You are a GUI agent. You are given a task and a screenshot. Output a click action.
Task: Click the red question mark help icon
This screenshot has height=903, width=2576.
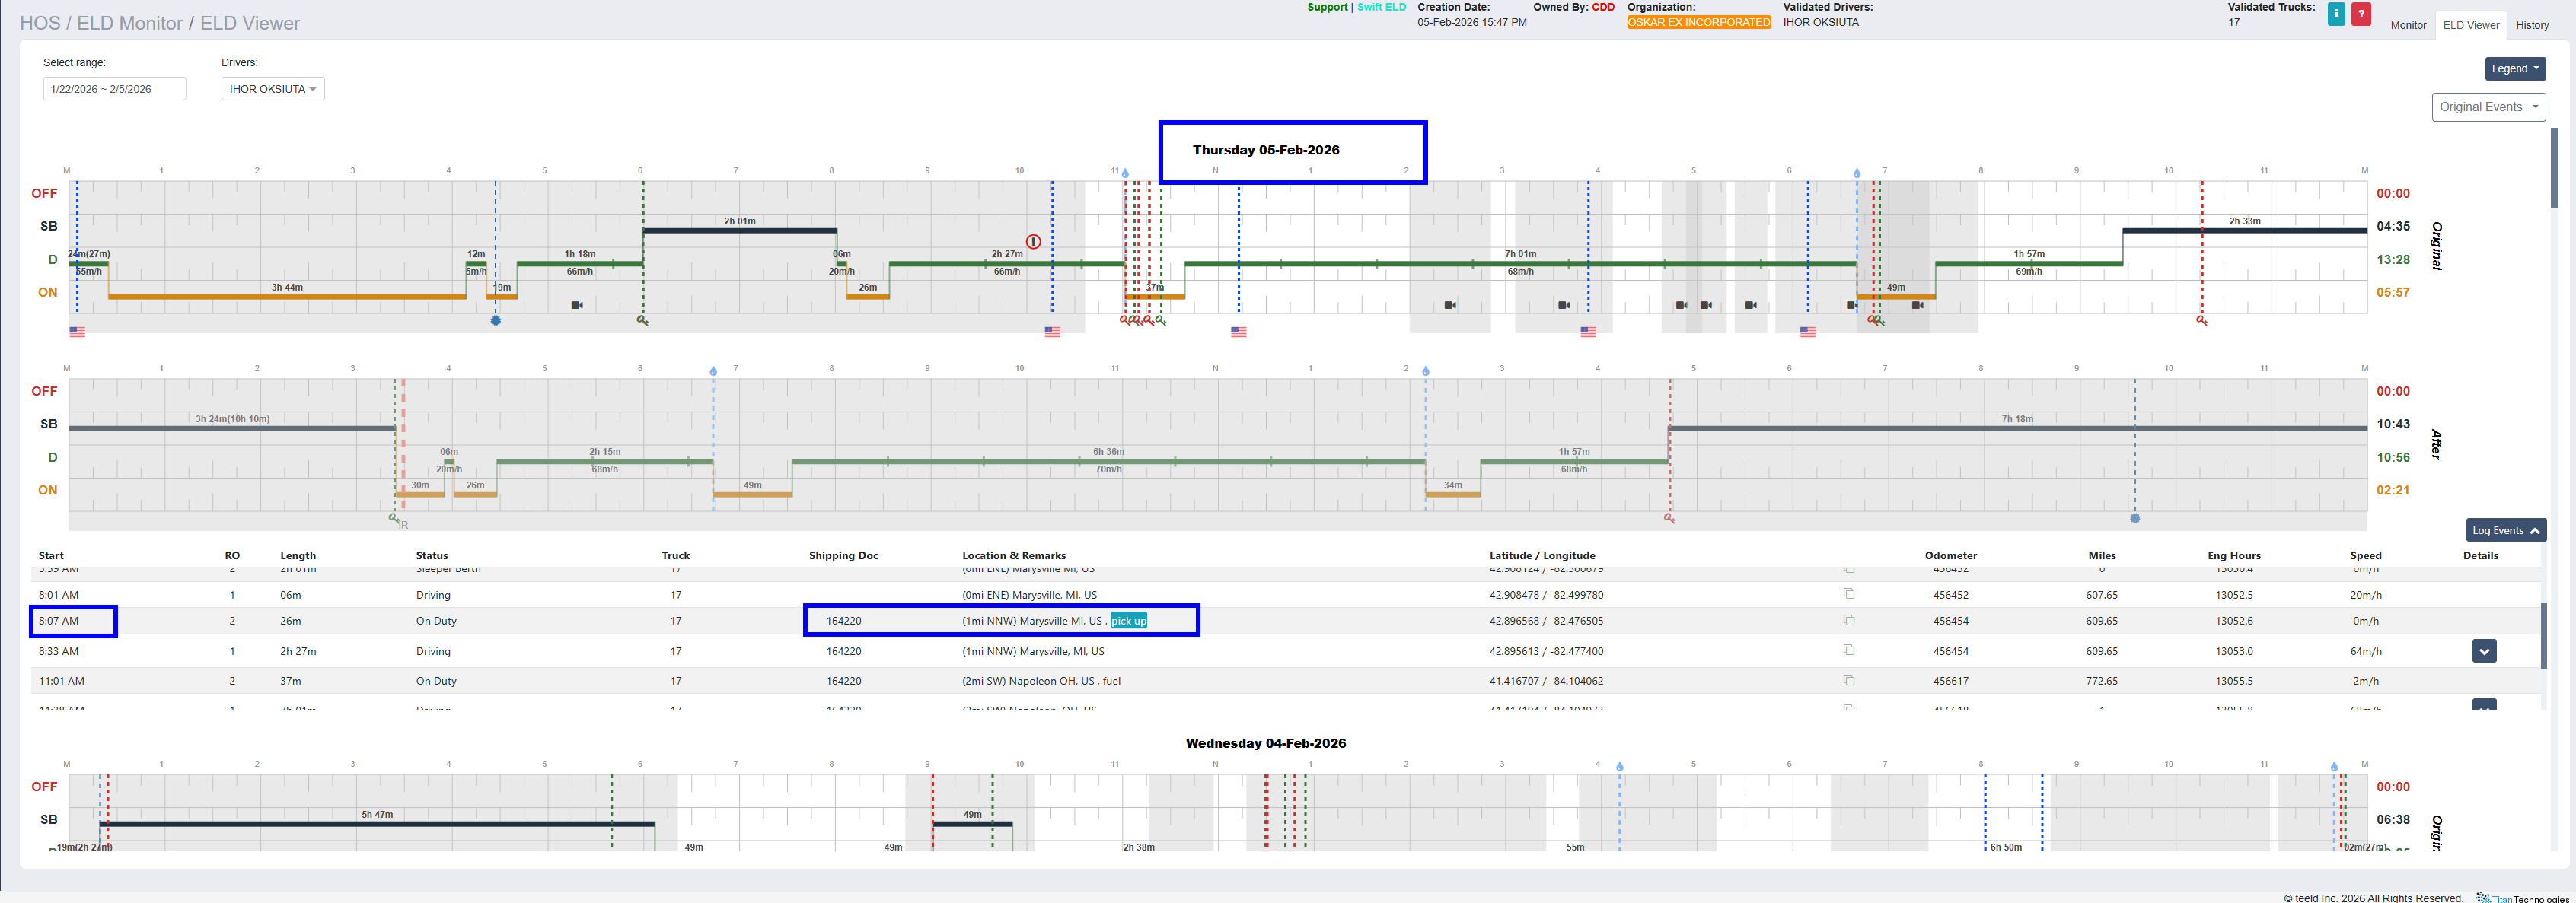coord(2361,14)
